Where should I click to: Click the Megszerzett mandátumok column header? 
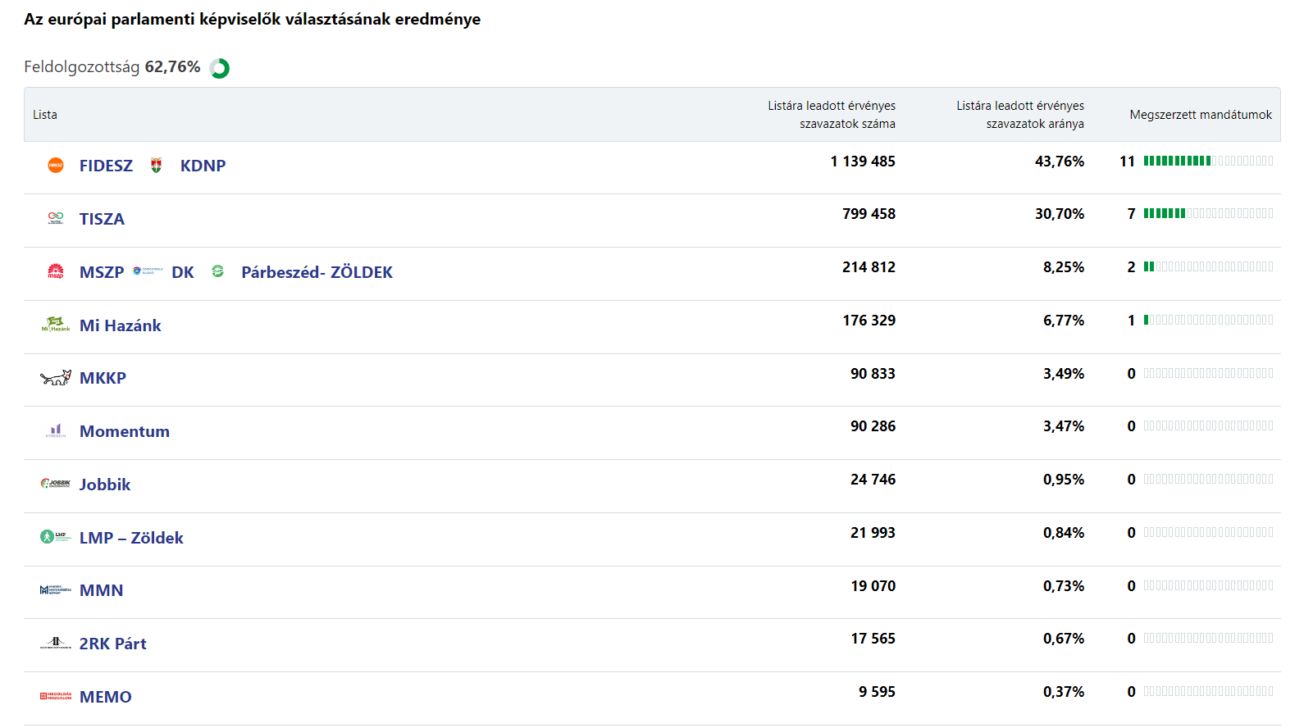[x=1201, y=115]
